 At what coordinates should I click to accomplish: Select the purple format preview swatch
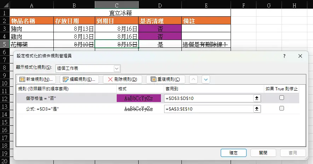139,98
